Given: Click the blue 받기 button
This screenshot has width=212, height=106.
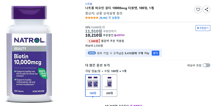Looking at the screenshot, I should 155,53.
